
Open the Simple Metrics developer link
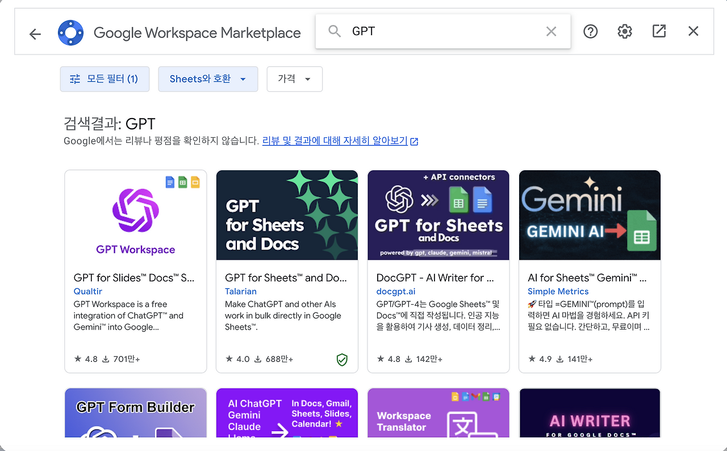click(558, 291)
